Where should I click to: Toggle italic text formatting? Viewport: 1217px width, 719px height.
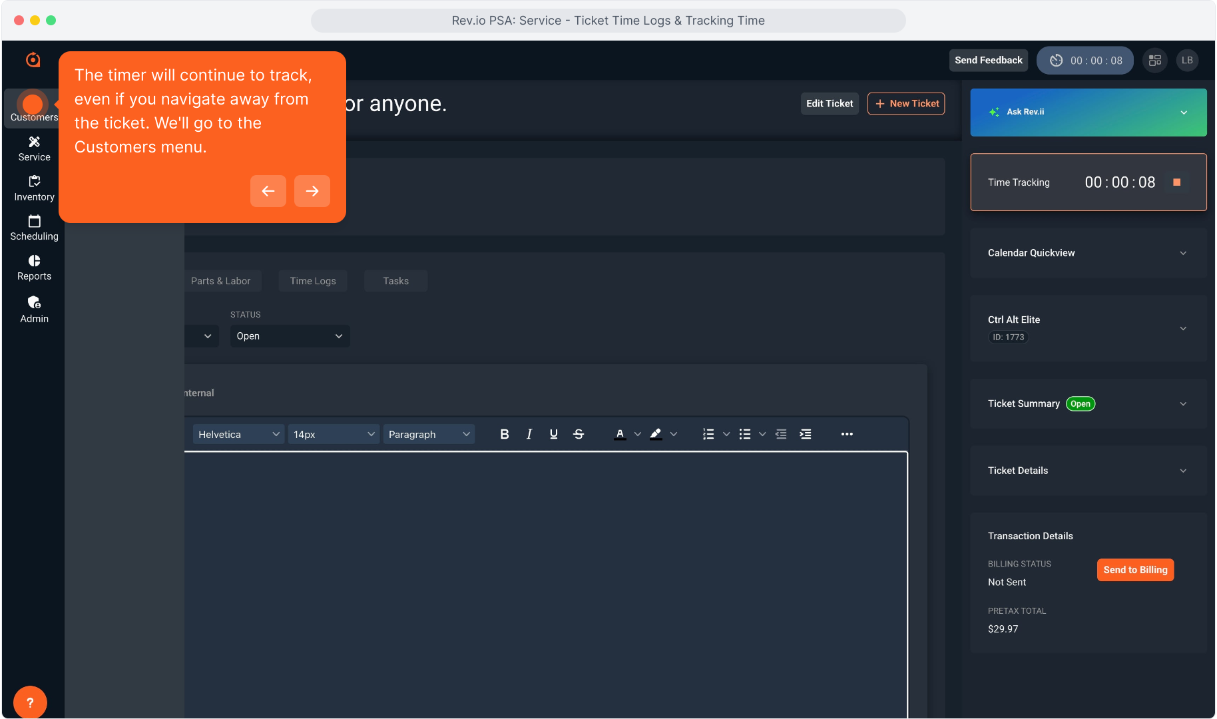click(529, 434)
